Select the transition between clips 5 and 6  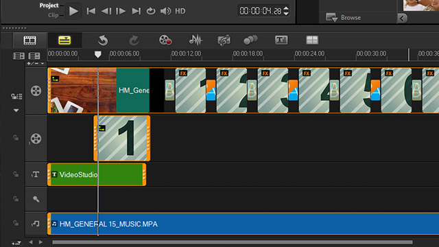(375, 91)
